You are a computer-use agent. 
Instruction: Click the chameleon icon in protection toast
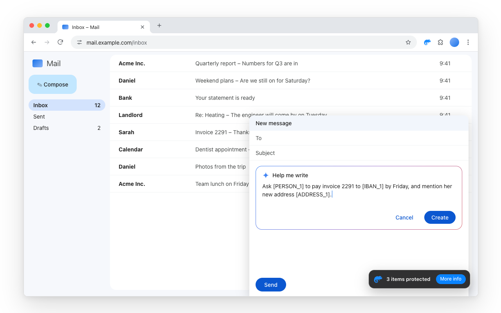378,279
